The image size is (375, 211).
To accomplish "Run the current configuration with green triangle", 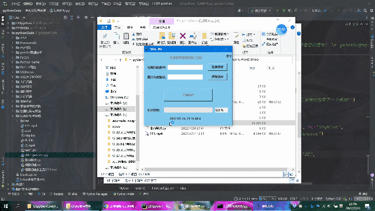I will coord(277,11).
